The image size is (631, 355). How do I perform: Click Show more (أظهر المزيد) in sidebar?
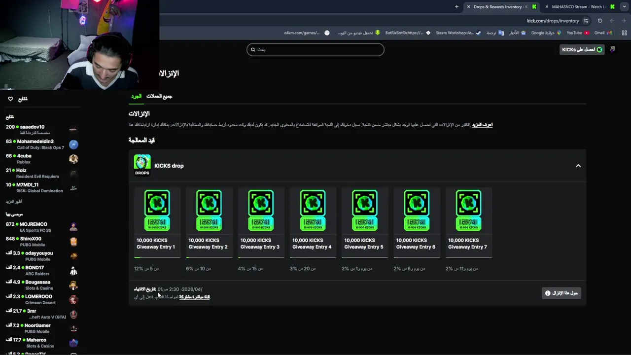click(x=14, y=202)
